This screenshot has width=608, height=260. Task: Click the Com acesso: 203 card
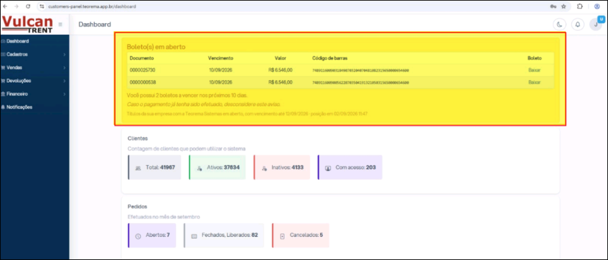(350, 167)
